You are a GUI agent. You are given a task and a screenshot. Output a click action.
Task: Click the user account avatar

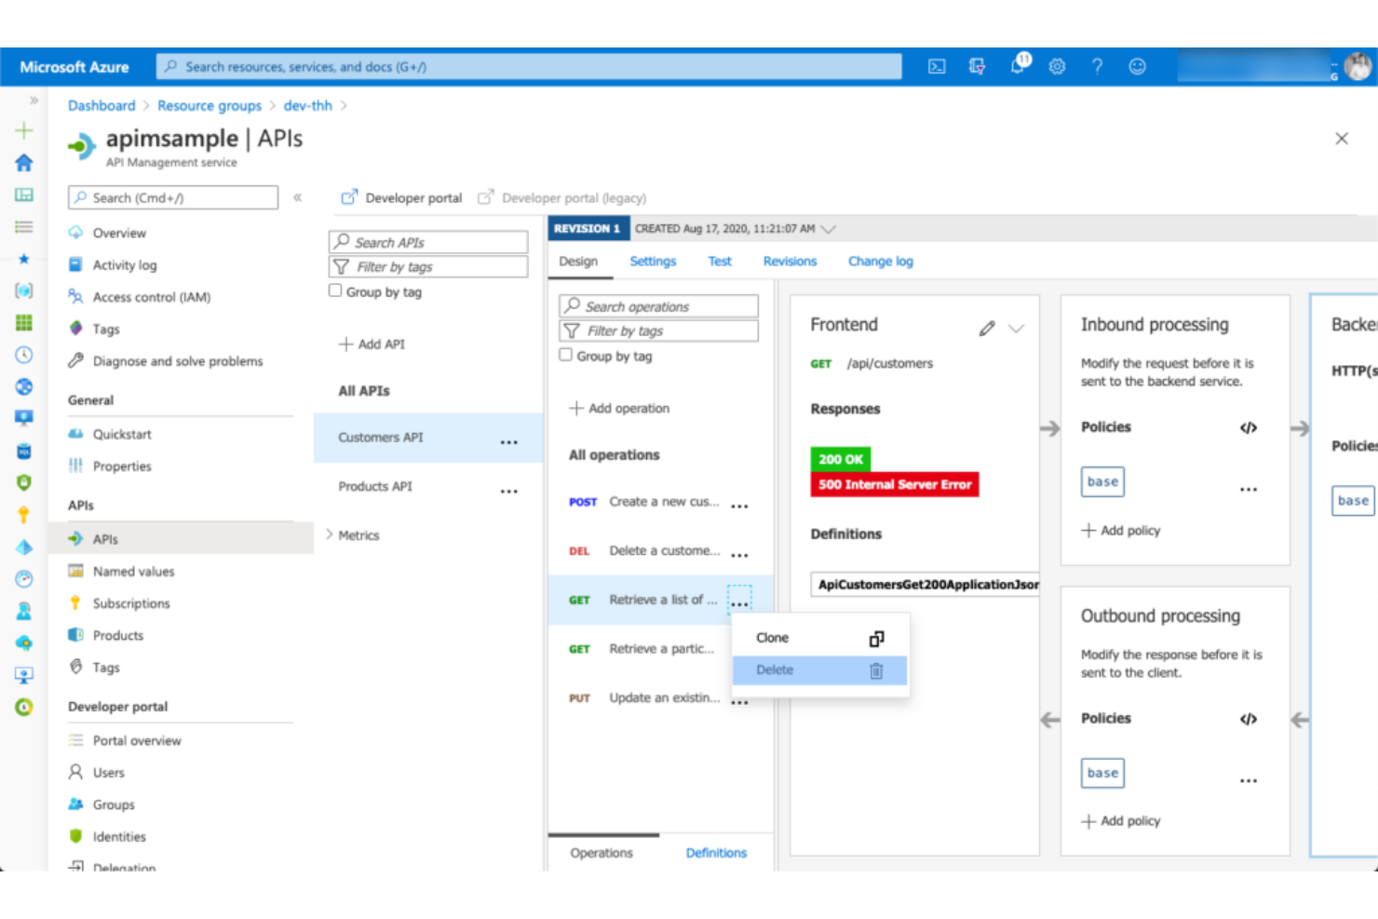[1358, 66]
